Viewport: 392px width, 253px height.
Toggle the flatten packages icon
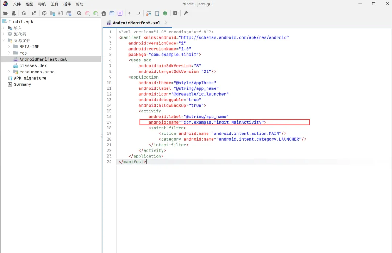pyautogui.click(x=53, y=13)
